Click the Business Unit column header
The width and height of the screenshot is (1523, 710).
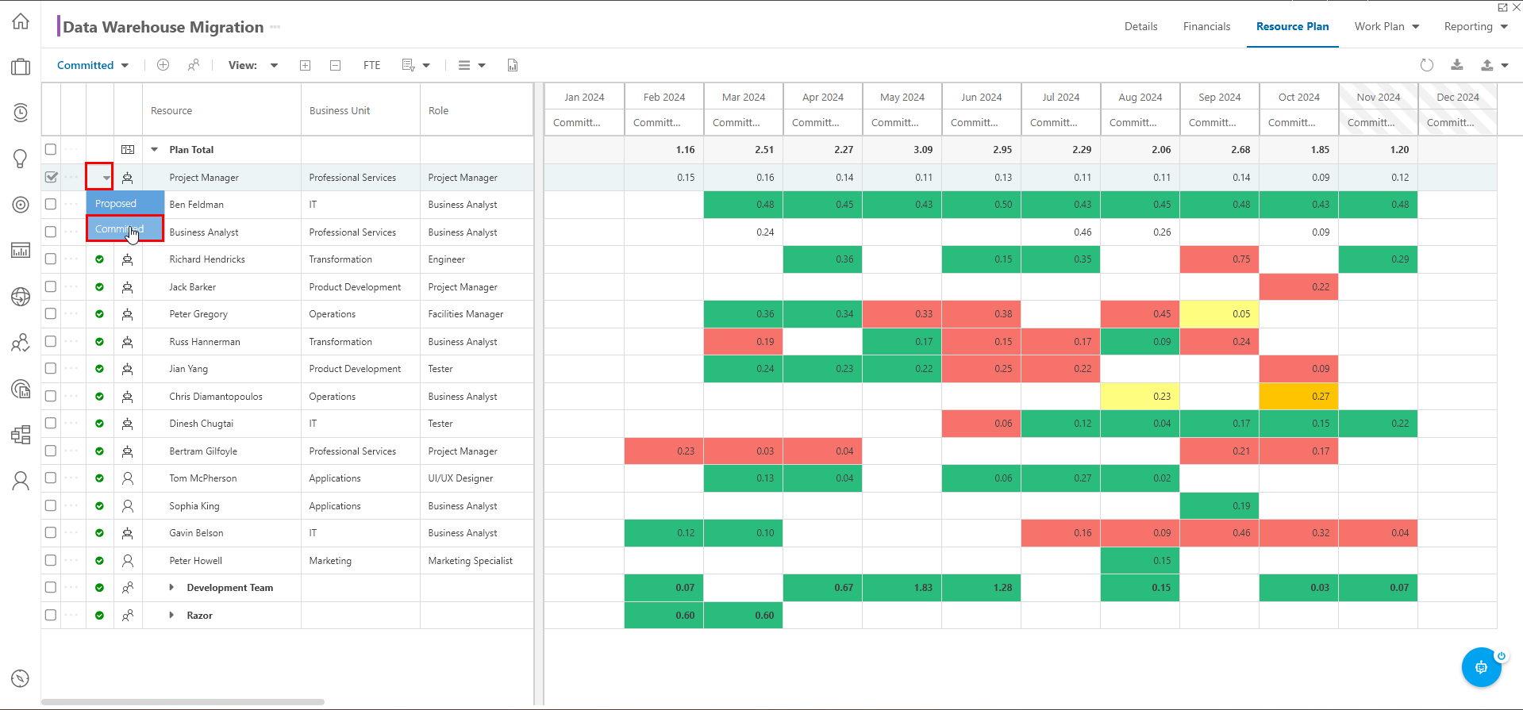(360, 110)
